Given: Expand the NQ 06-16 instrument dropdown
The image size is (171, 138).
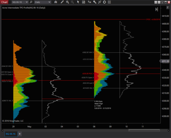Looking at the screenshot, I should (20, 2).
